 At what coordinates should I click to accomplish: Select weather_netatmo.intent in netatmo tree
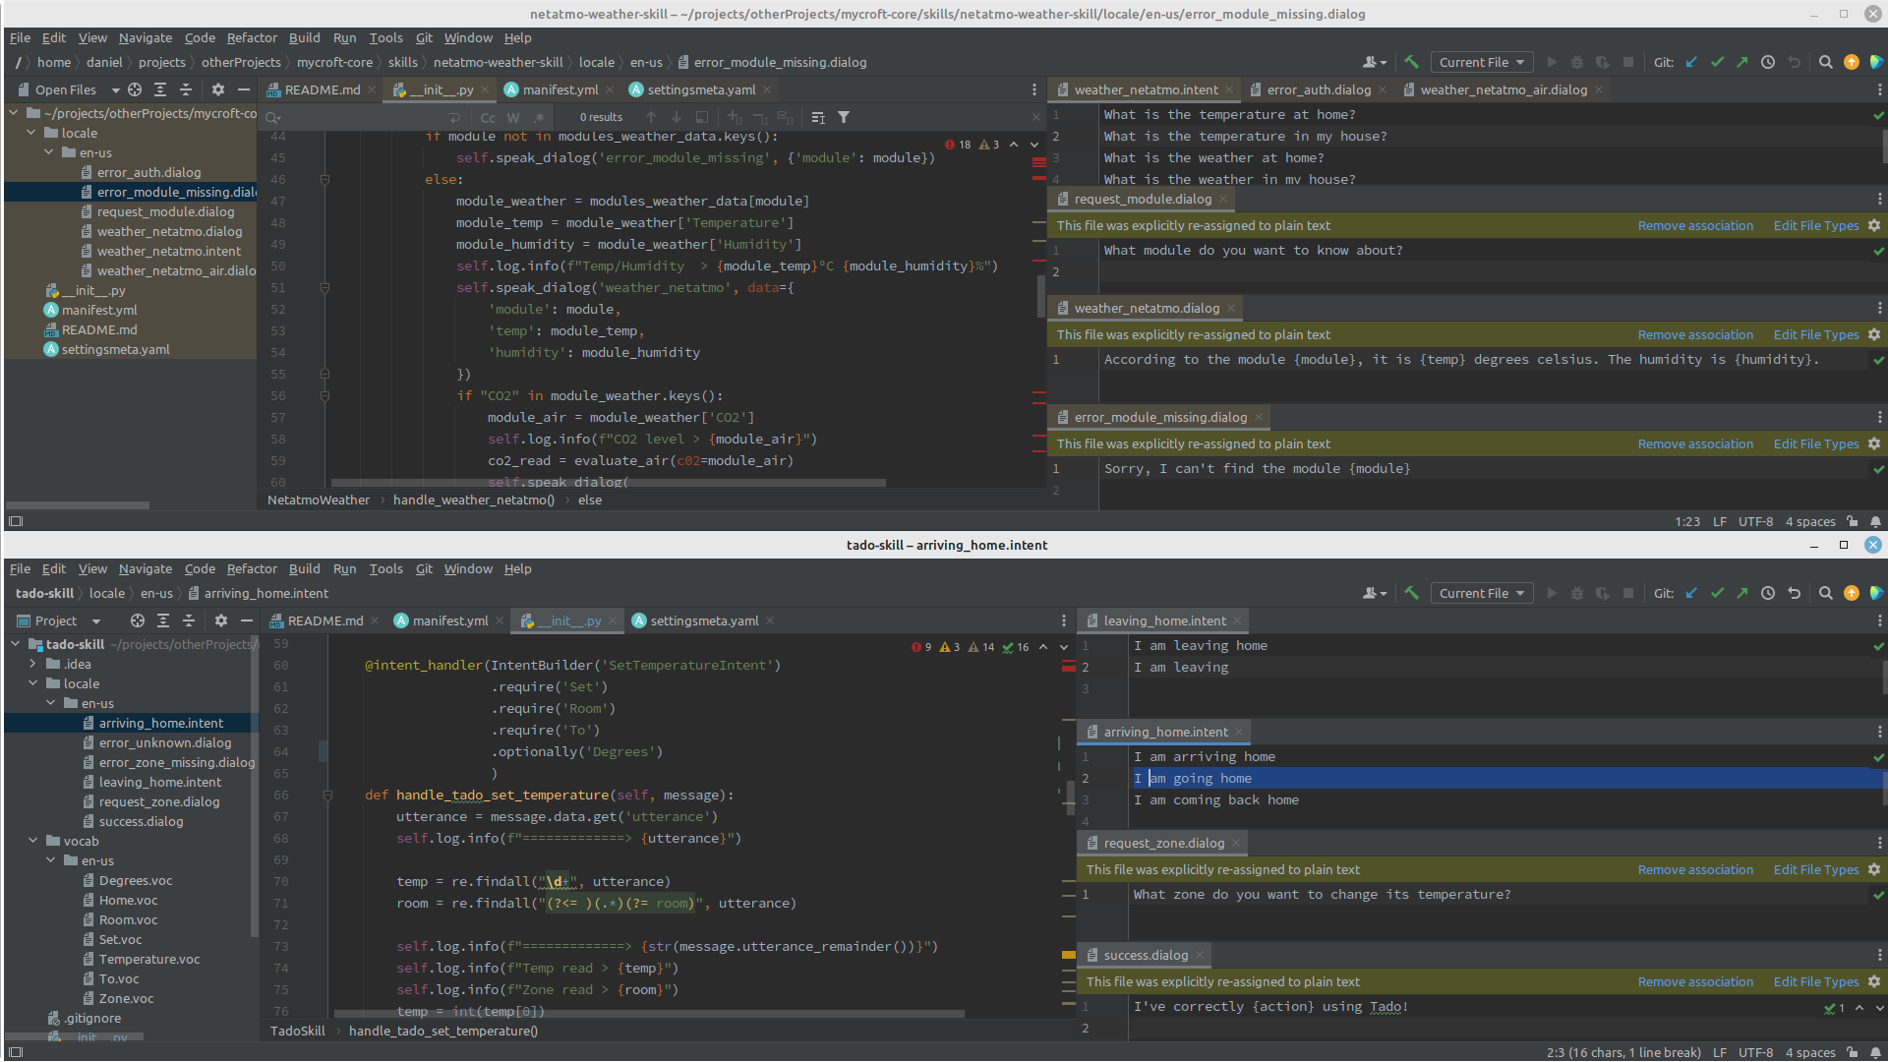click(x=169, y=251)
